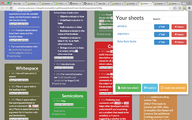Open the Ben Cherry link
192x120 pixels.
pos(26,53)
